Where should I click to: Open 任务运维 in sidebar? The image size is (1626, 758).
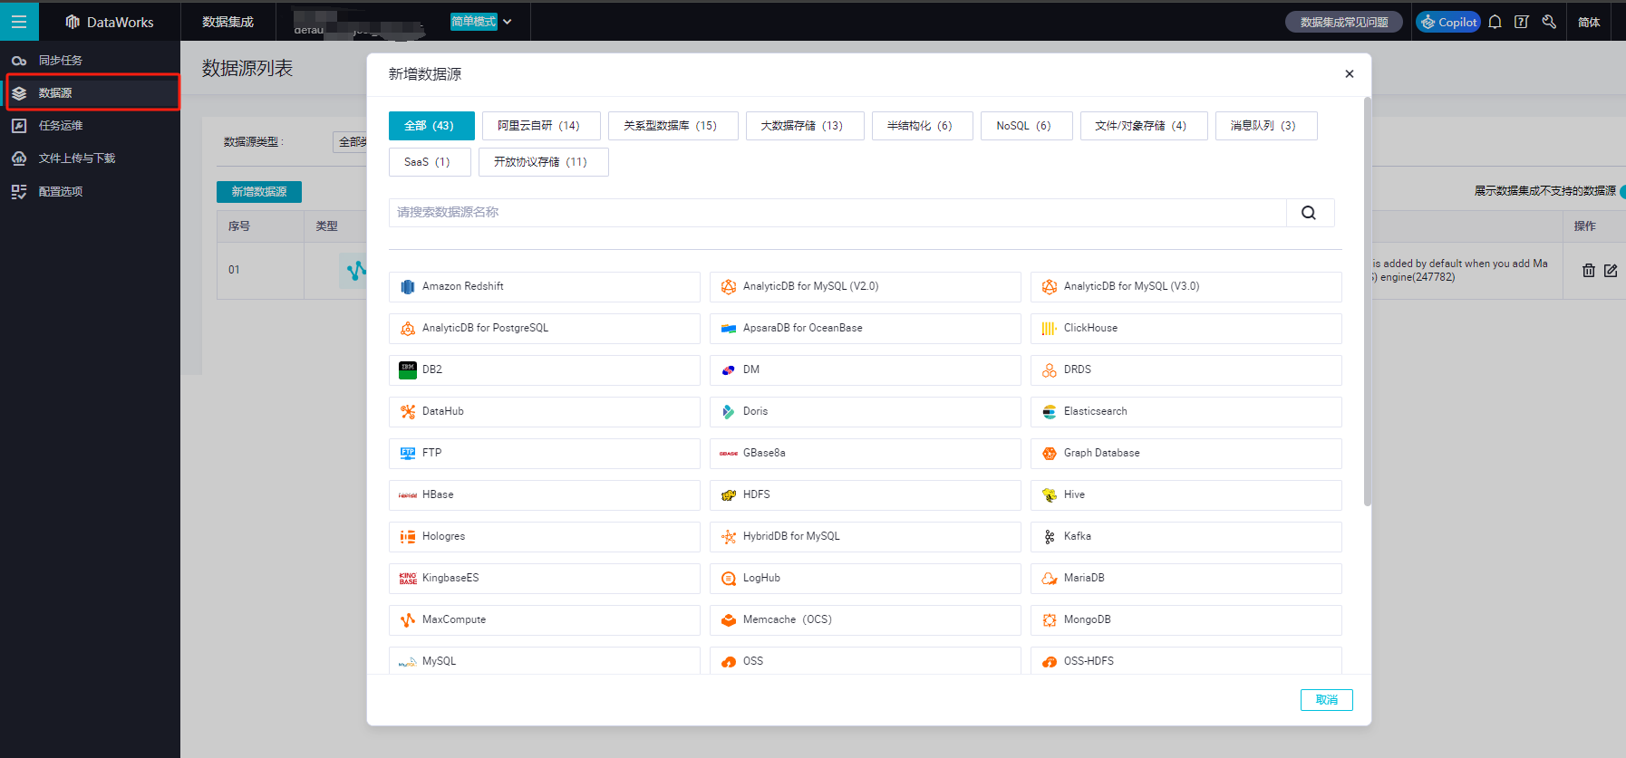coord(91,126)
